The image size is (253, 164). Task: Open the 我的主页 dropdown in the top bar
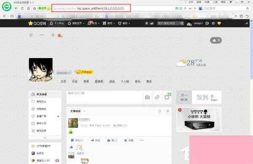coord(76,23)
